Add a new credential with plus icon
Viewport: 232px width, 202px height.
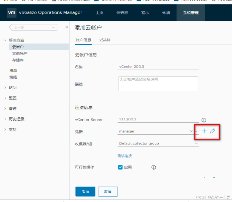pos(204,131)
